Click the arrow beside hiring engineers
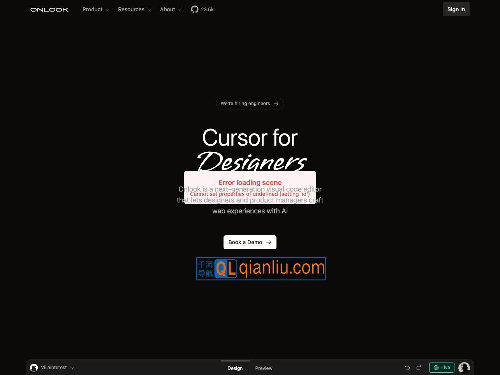This screenshot has width=500, height=375. tap(276, 104)
